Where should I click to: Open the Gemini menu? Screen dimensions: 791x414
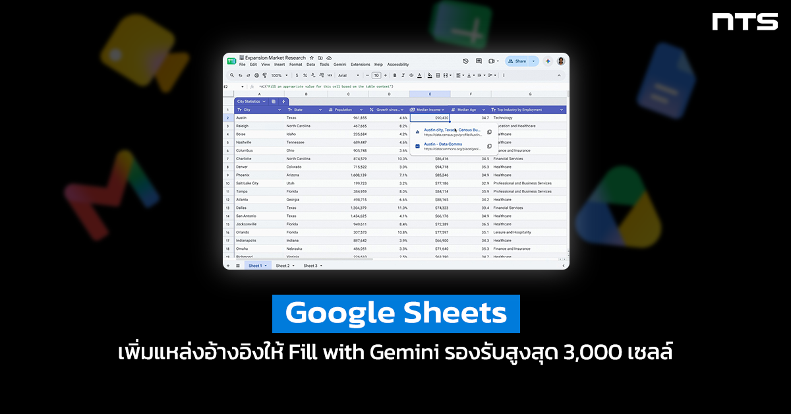[339, 65]
